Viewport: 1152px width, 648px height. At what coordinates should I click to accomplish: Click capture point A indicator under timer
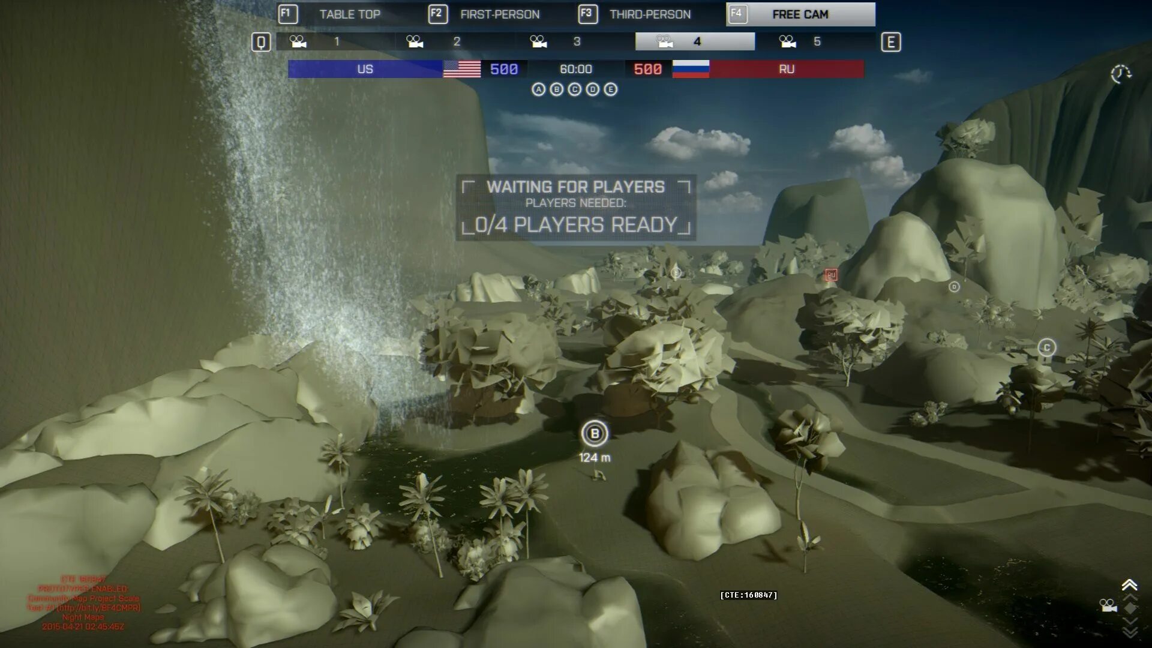tap(538, 89)
